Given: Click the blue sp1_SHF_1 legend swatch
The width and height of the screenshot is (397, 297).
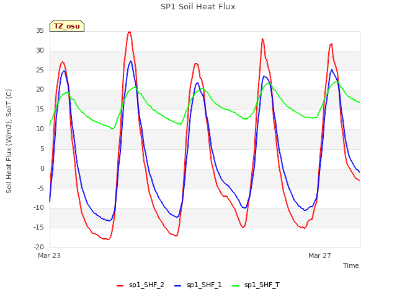Looking at the screenshot, I should (178, 286).
